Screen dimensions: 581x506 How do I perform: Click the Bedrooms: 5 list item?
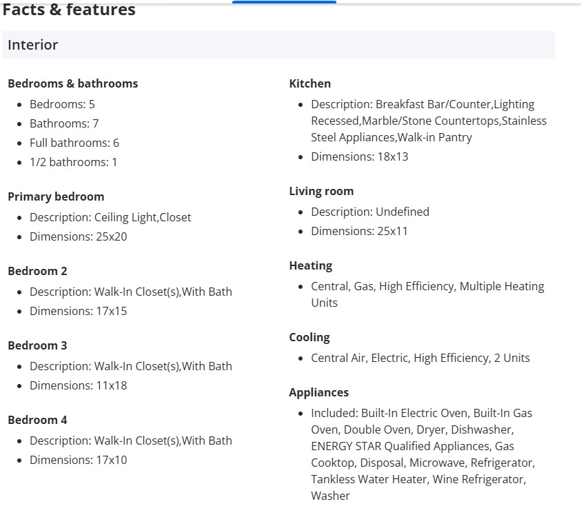[x=62, y=104]
